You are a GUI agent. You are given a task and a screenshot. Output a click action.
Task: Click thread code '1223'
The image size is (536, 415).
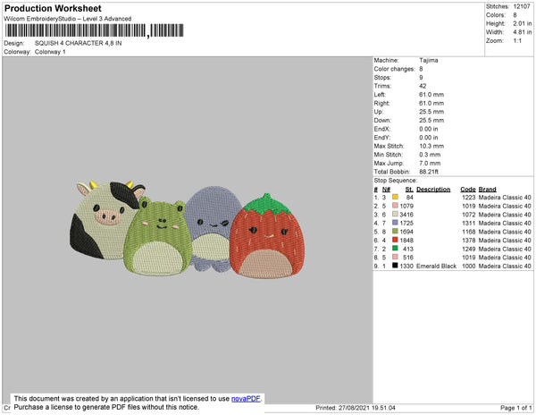pos(469,198)
